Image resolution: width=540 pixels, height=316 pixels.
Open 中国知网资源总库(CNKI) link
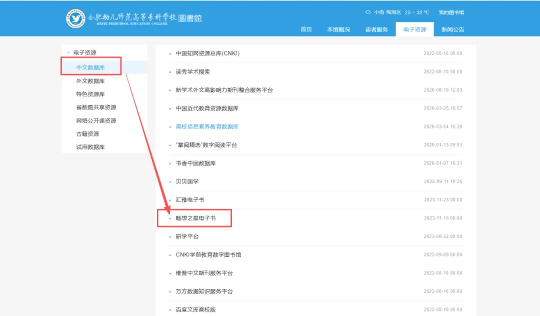pos(207,53)
